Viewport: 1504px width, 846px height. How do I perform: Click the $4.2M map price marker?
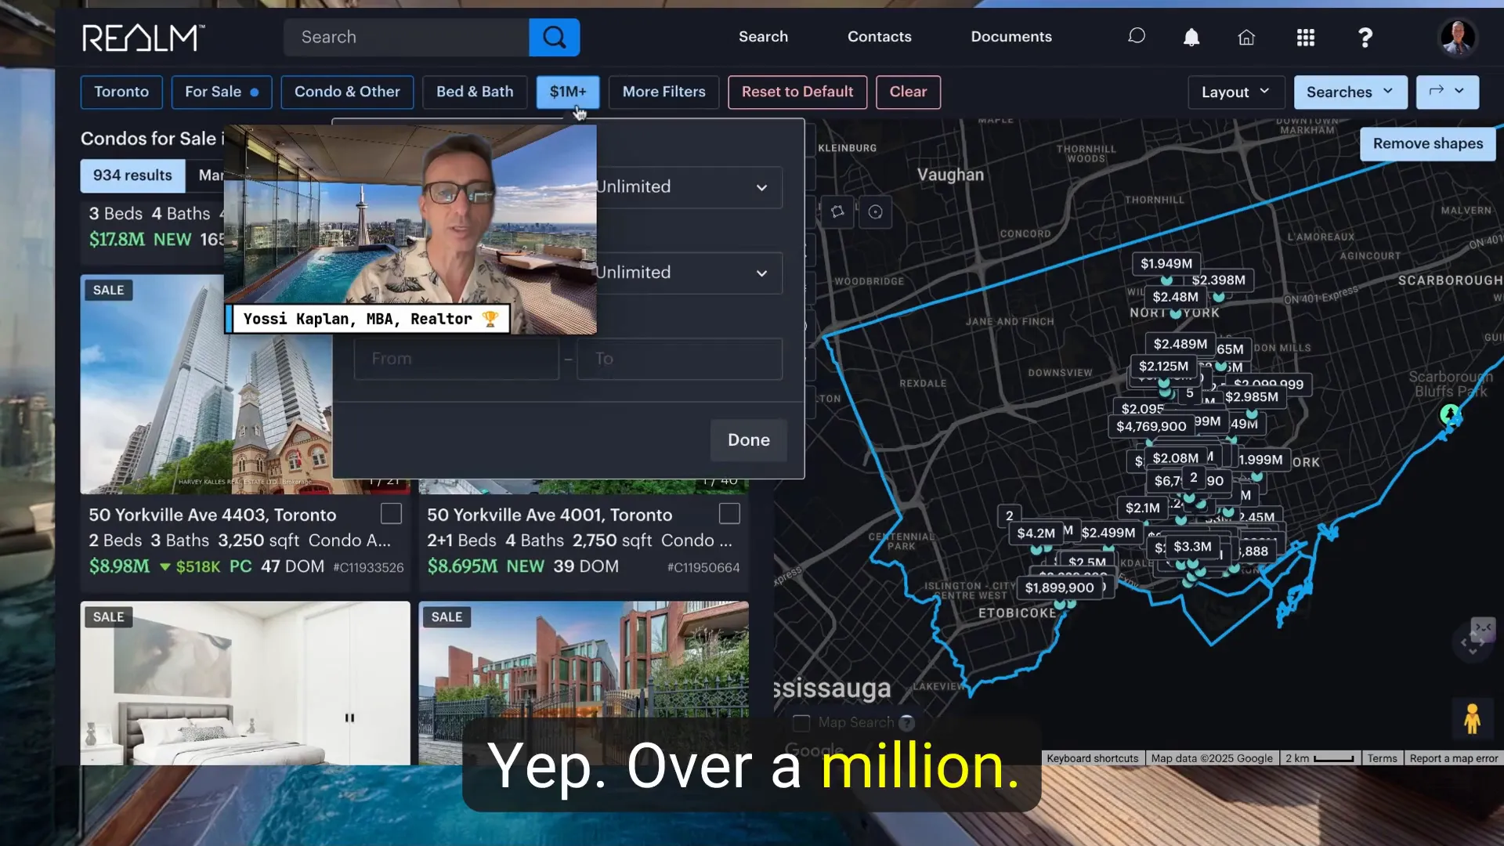click(x=1036, y=533)
